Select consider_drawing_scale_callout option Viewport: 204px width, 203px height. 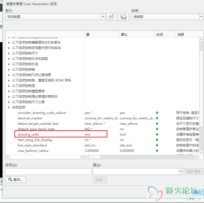pyautogui.click(x=42, y=113)
